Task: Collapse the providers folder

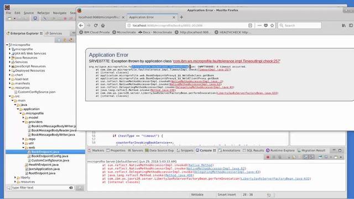Action: tap(23, 122)
